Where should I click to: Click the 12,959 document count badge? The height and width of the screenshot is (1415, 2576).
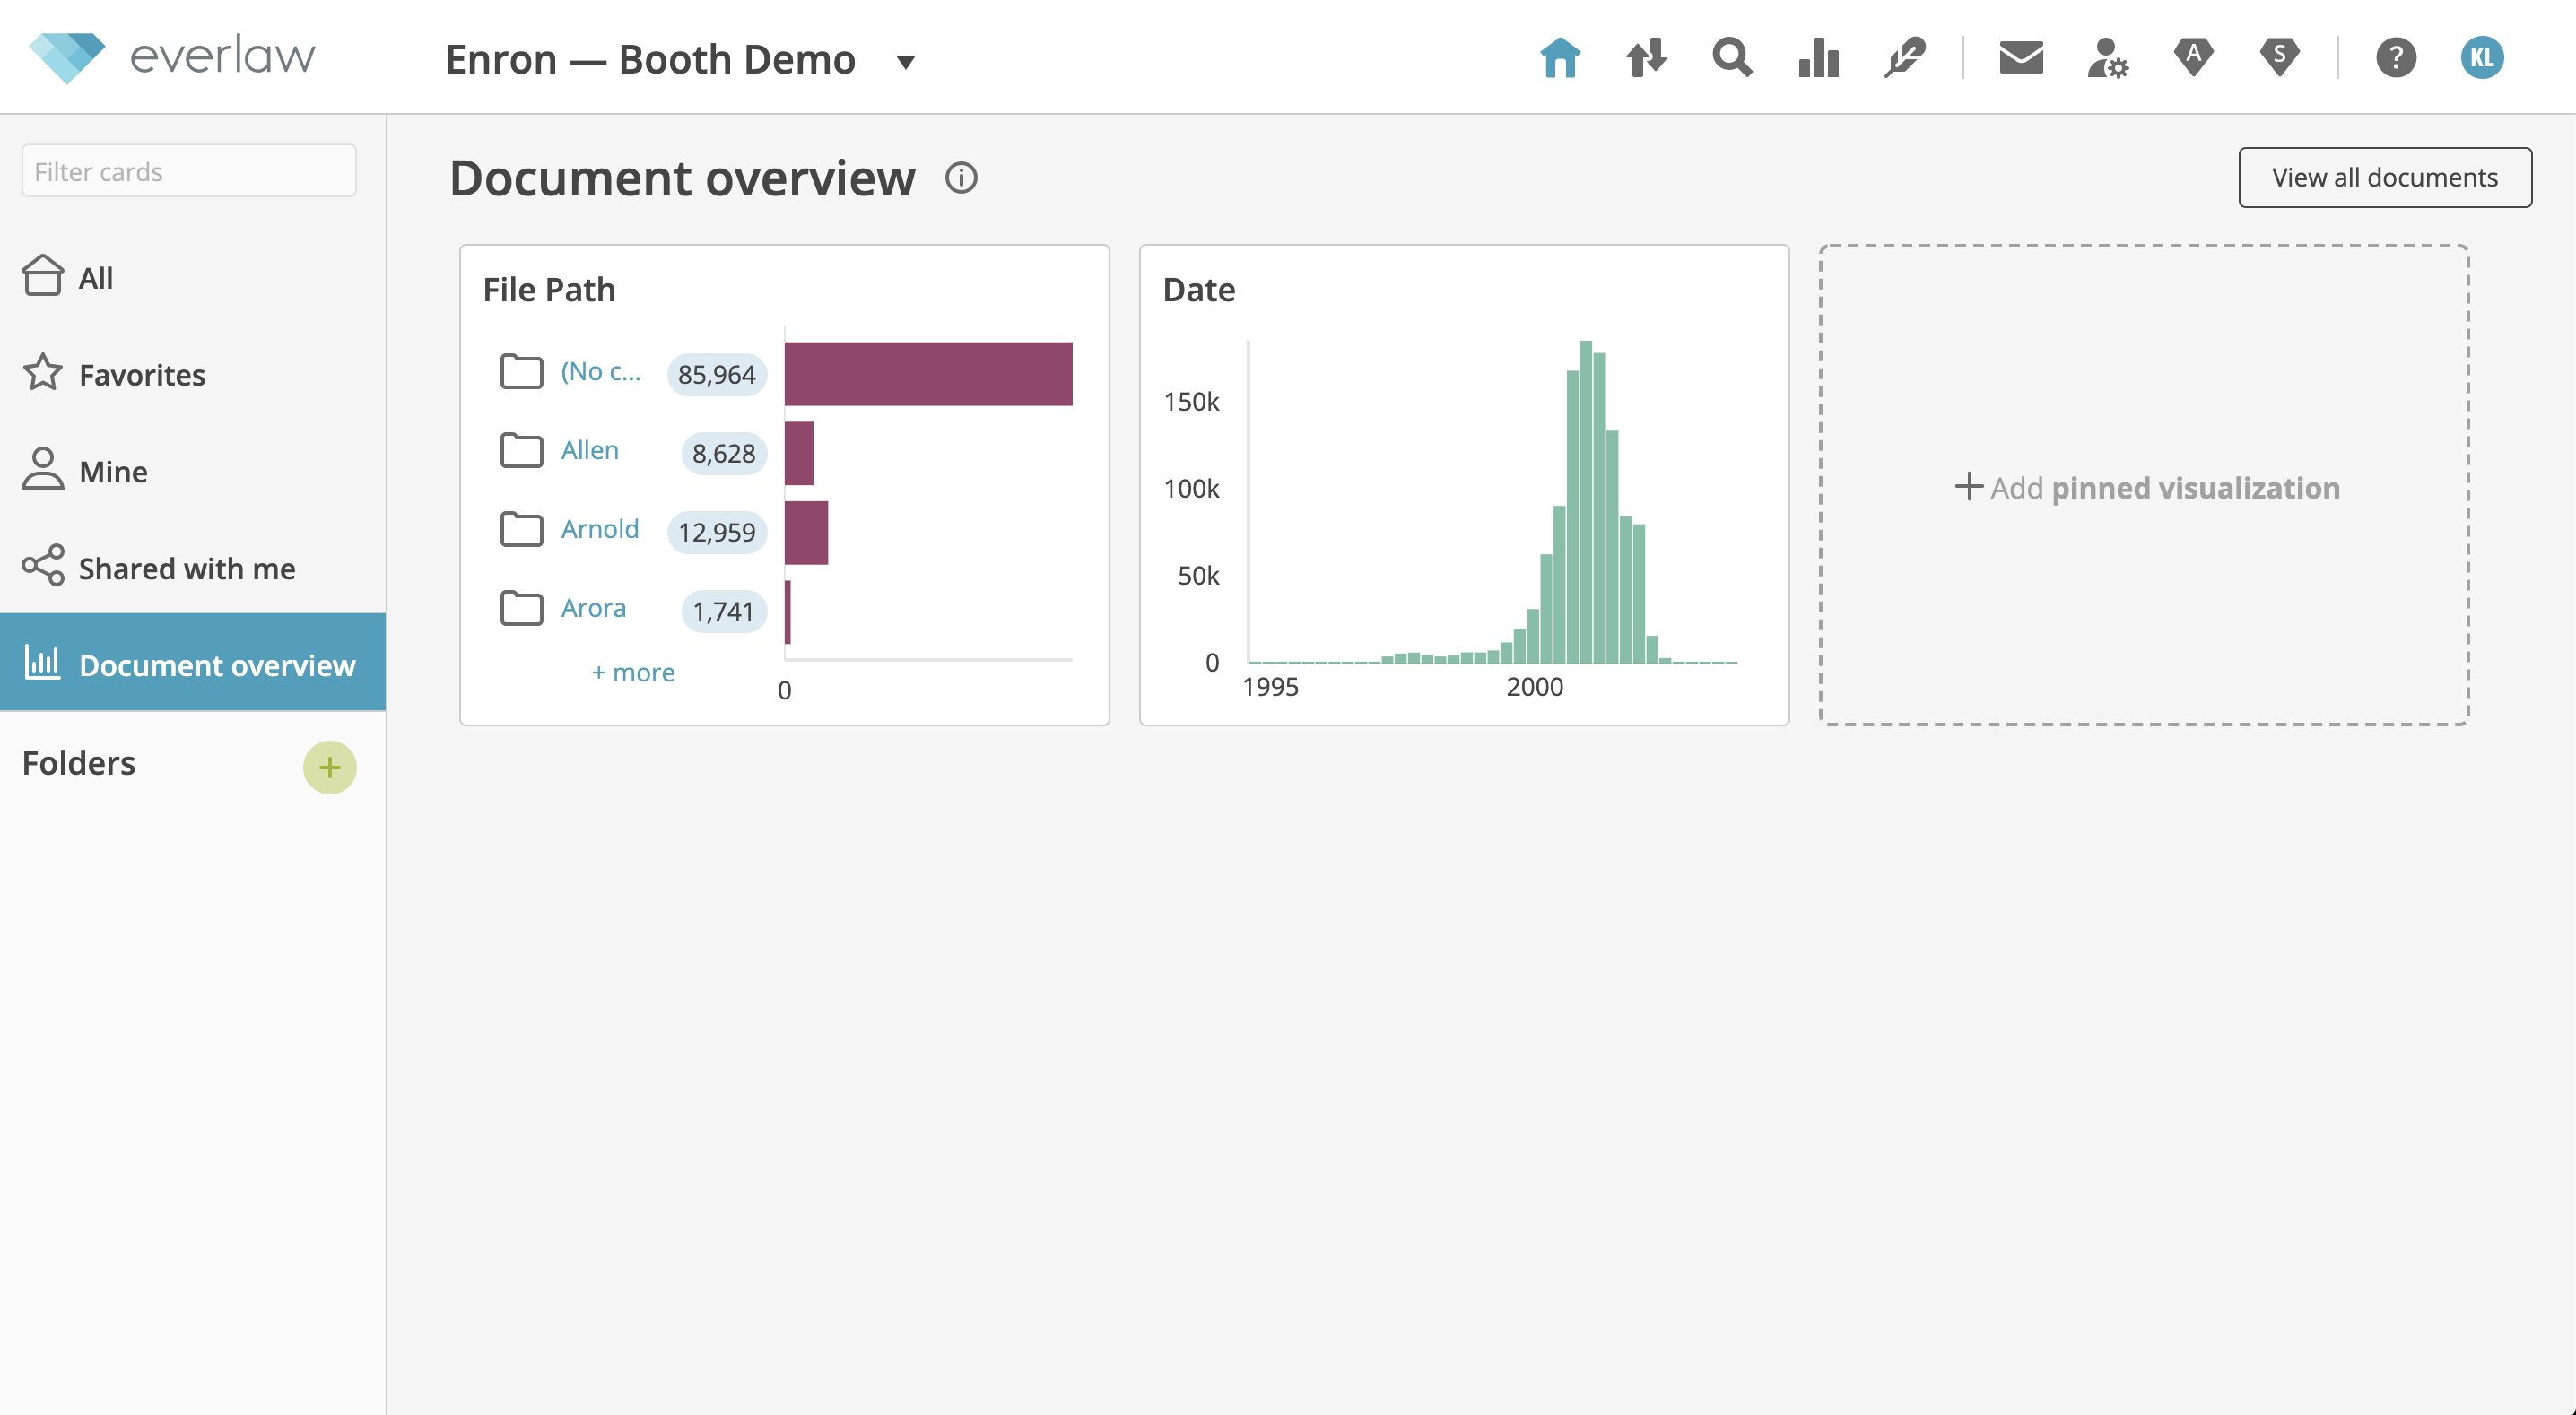pos(717,532)
